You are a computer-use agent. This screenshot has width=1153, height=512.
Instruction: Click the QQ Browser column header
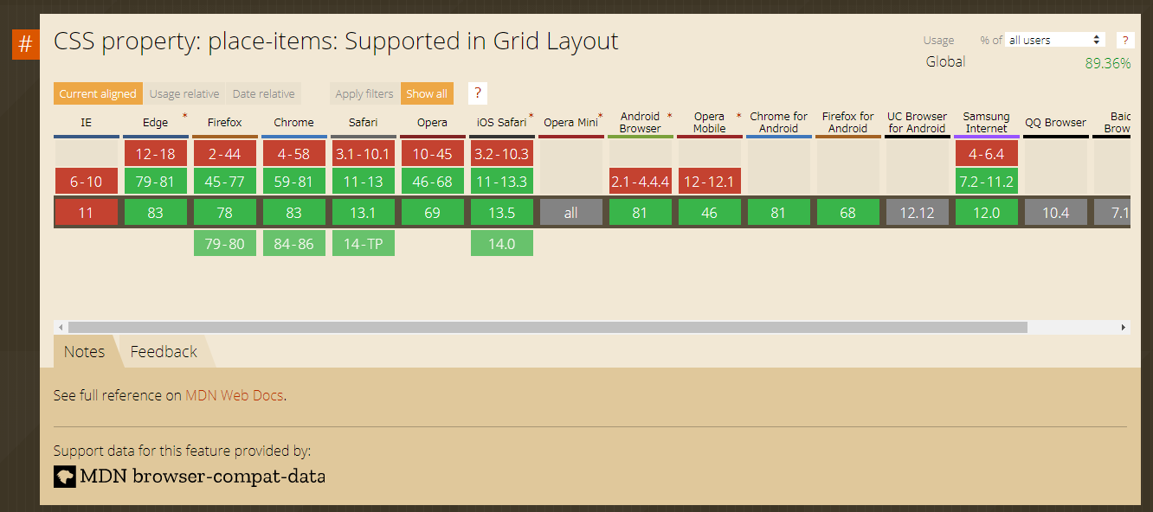pyautogui.click(x=1056, y=123)
